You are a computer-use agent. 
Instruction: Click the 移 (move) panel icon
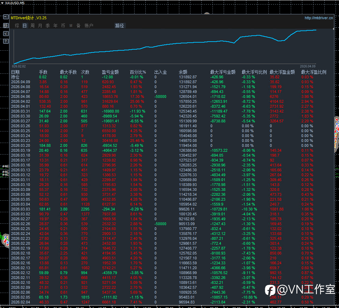pos(6,25)
